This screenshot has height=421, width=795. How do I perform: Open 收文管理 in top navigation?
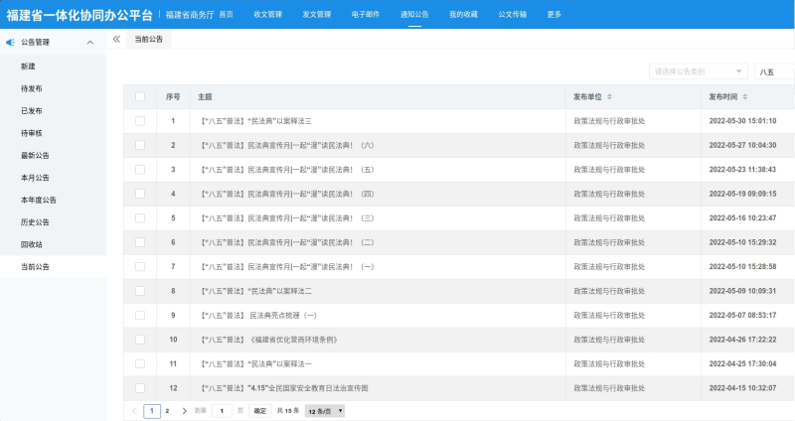pos(267,14)
